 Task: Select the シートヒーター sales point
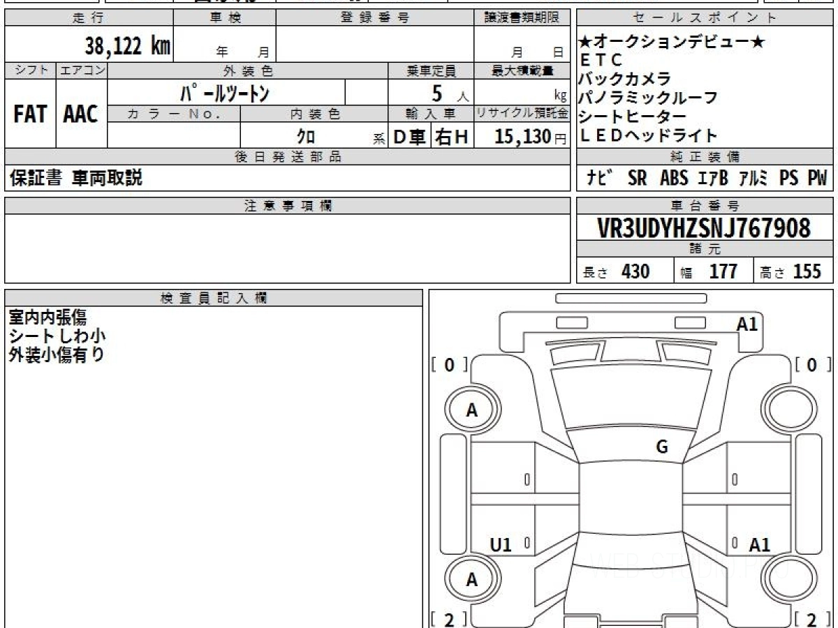coord(632,117)
